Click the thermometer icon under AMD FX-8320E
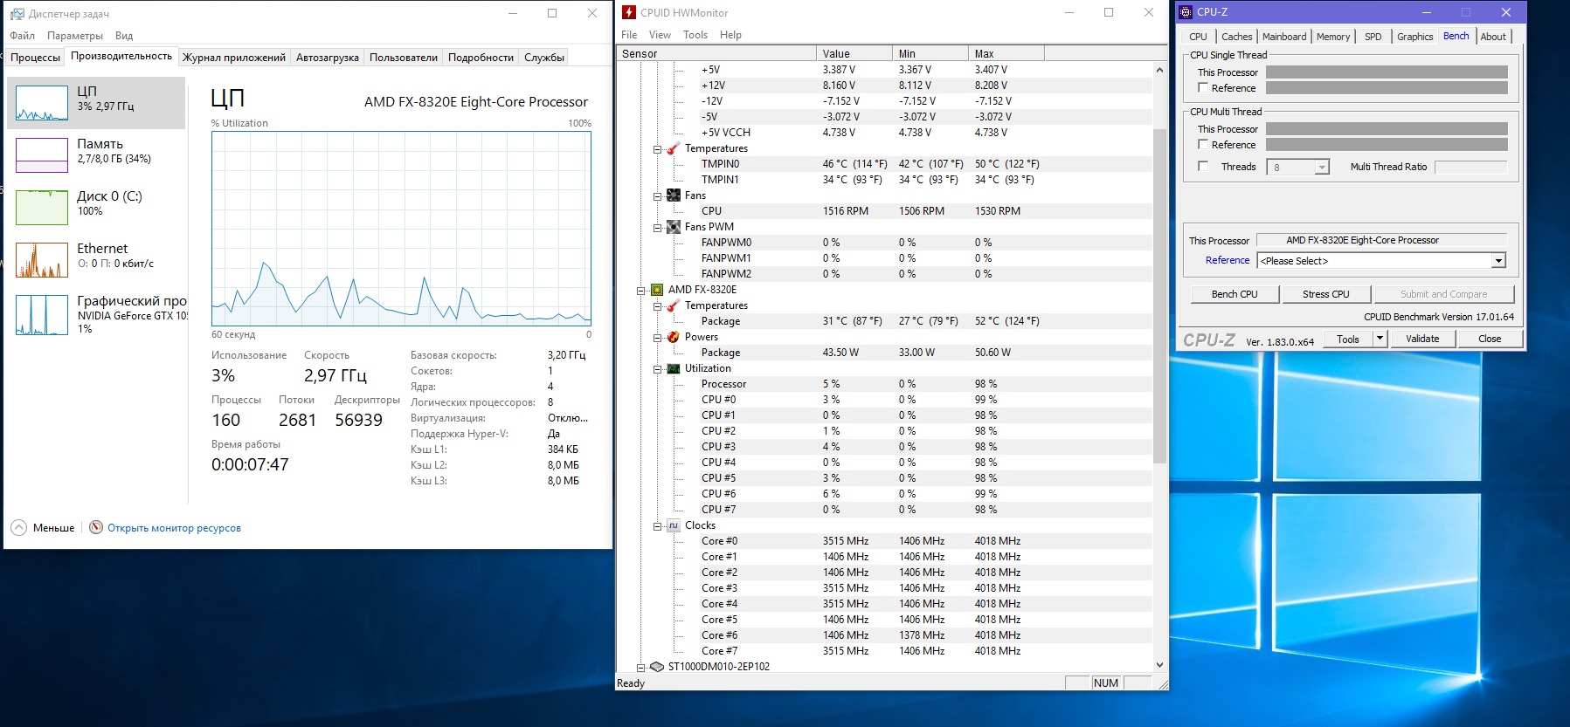The width and height of the screenshot is (1570, 727). [674, 305]
